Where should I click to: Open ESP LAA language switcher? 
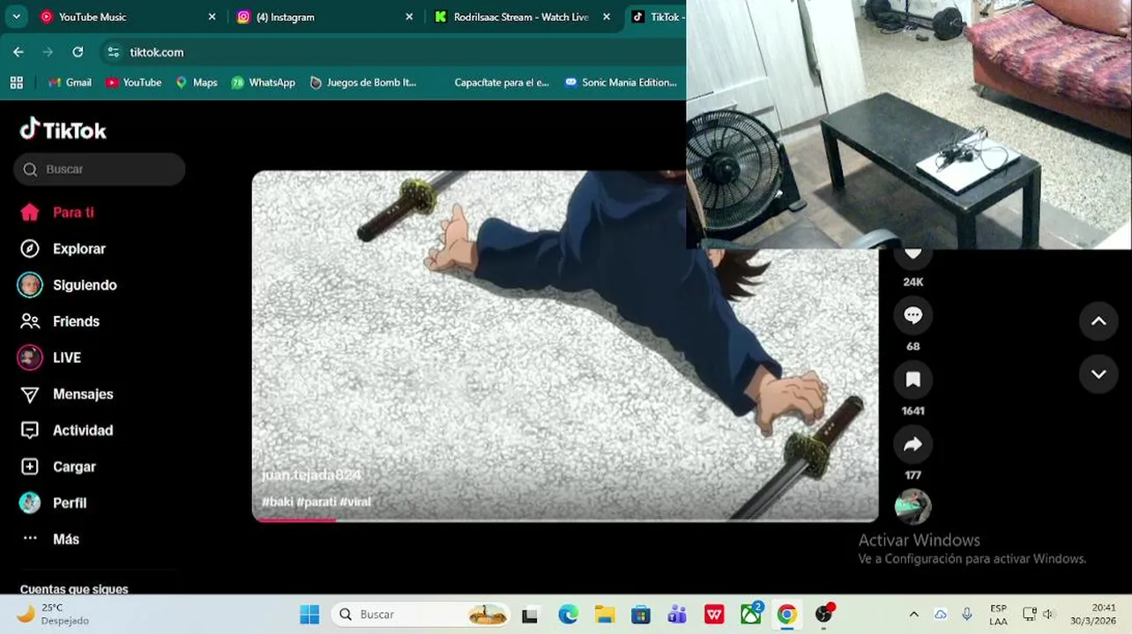click(x=998, y=615)
